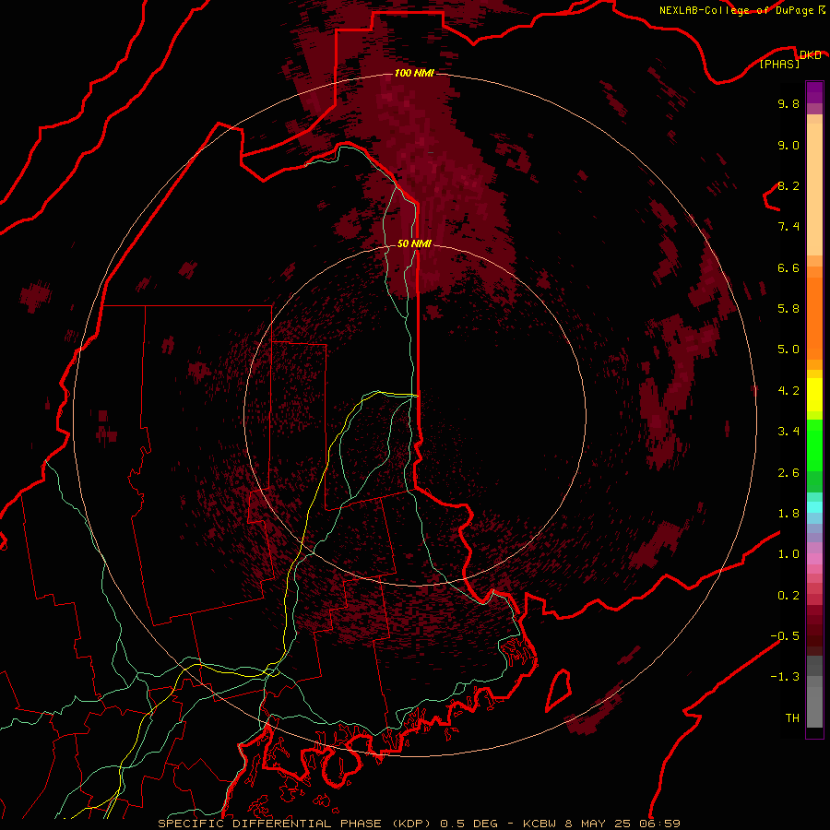Click the SPECIFIC DIFFERENTIAL PHASE (KDP) caption text
Viewport: 830px width, 830px height.
(295, 824)
